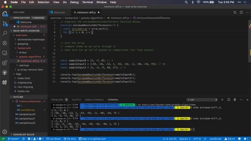Screen dimensions: 251x141
Task: Select sampleInput1 in outline
Action: (x=27, y=118)
